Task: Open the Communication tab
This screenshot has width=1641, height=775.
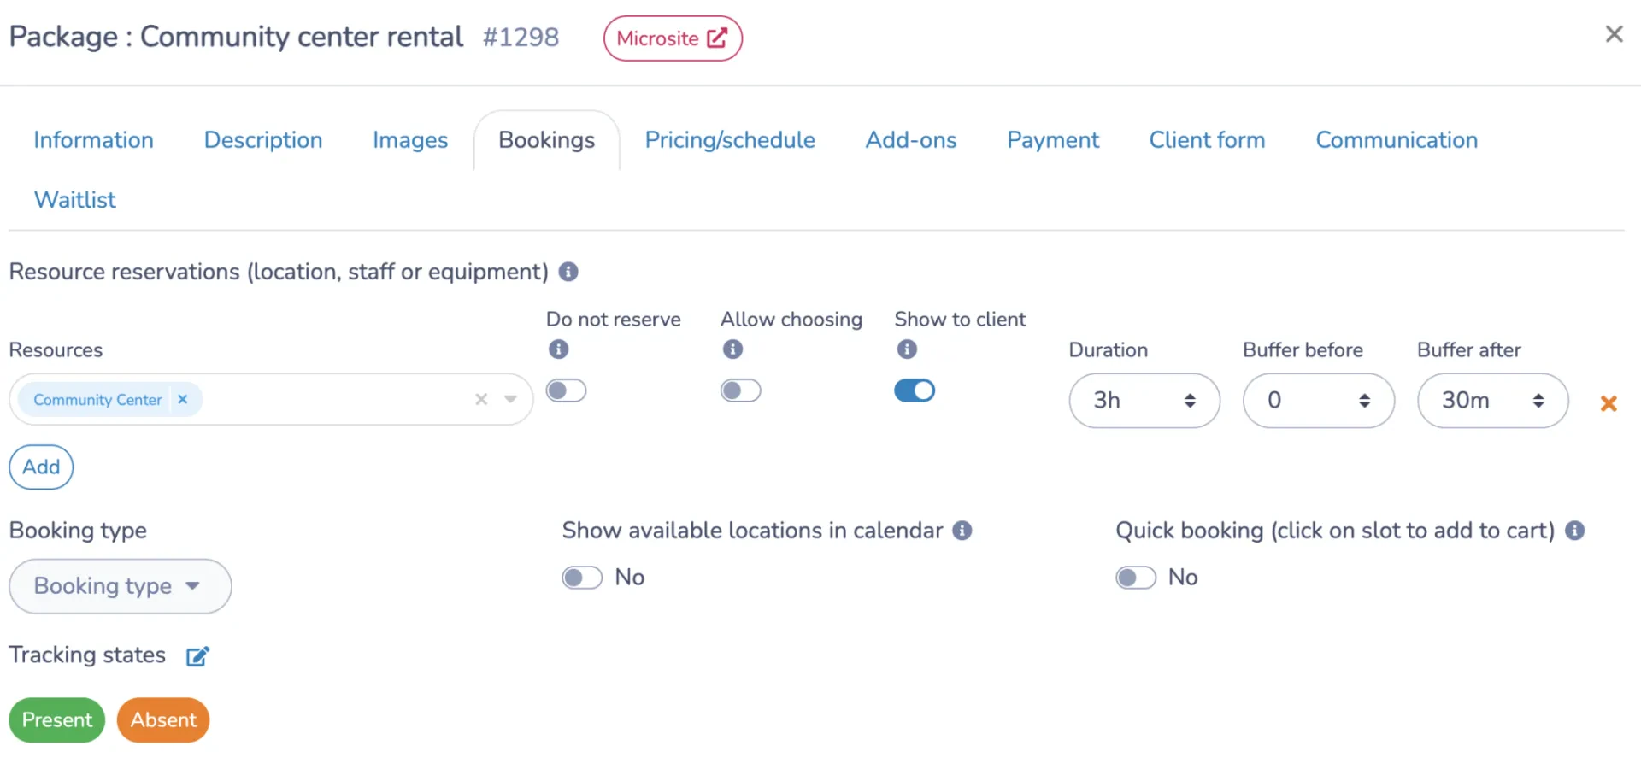Action: pos(1397,140)
